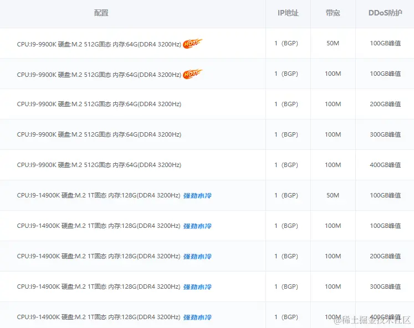Image resolution: width=414 pixels, height=328 pixels.
Task: Click 100GB峰值 in the I9-14900K 100M row
Action: [385, 226]
